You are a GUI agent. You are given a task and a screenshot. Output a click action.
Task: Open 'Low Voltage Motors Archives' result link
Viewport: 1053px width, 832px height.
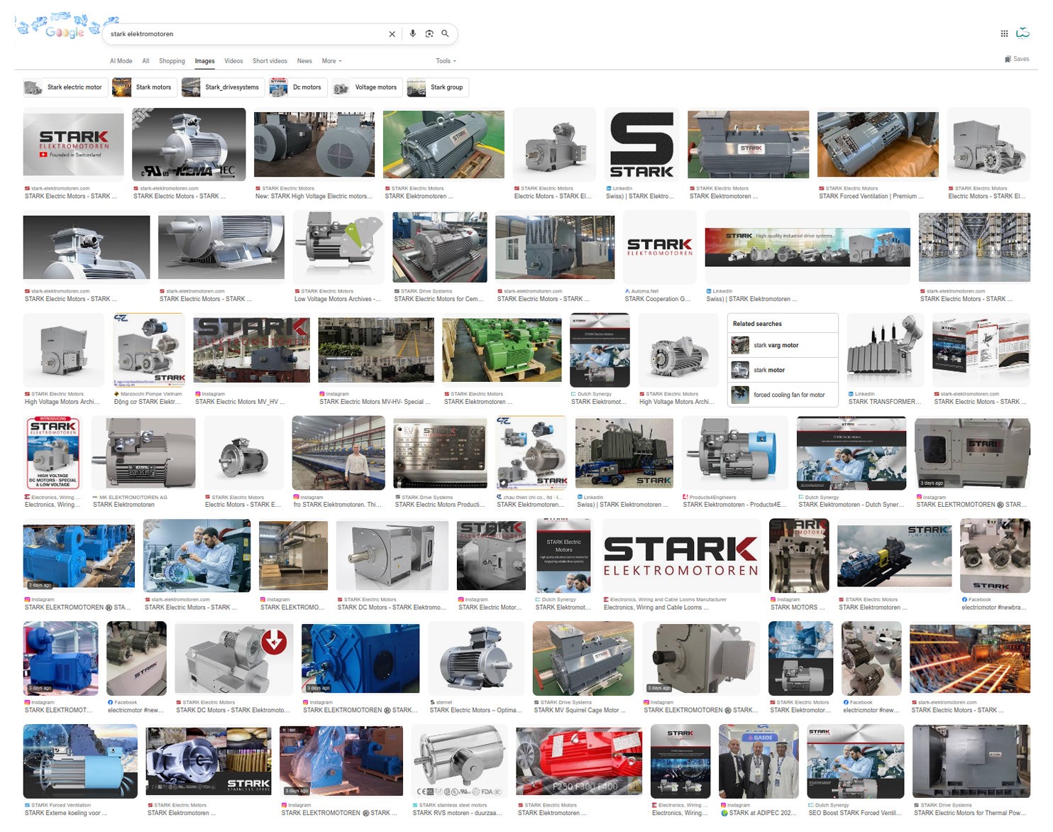tap(337, 300)
